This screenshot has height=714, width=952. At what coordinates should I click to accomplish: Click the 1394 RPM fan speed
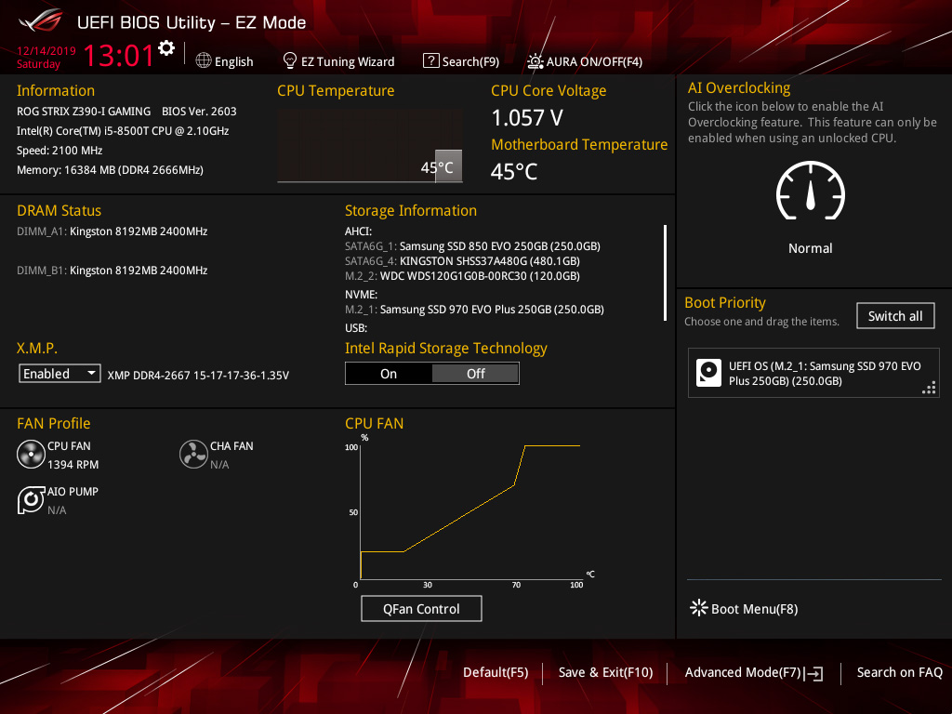(x=73, y=465)
